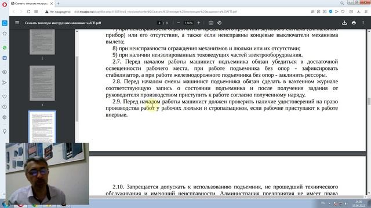Toggle PDF viewer sidebar hamburger menu
This screenshot has height=208, width=371.
pos(17,23)
